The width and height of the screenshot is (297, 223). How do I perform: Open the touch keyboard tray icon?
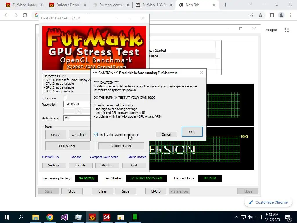tap(258, 217)
